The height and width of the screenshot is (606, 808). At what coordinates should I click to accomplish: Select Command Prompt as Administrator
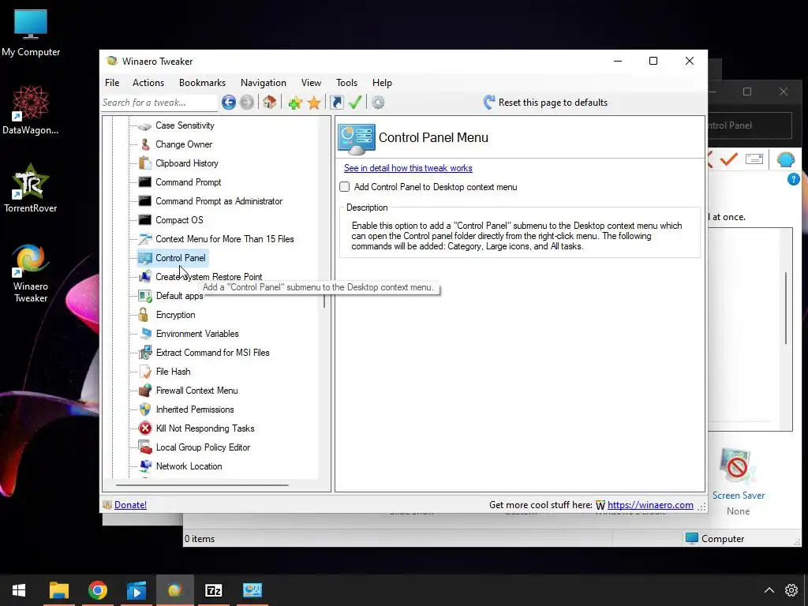click(x=219, y=201)
